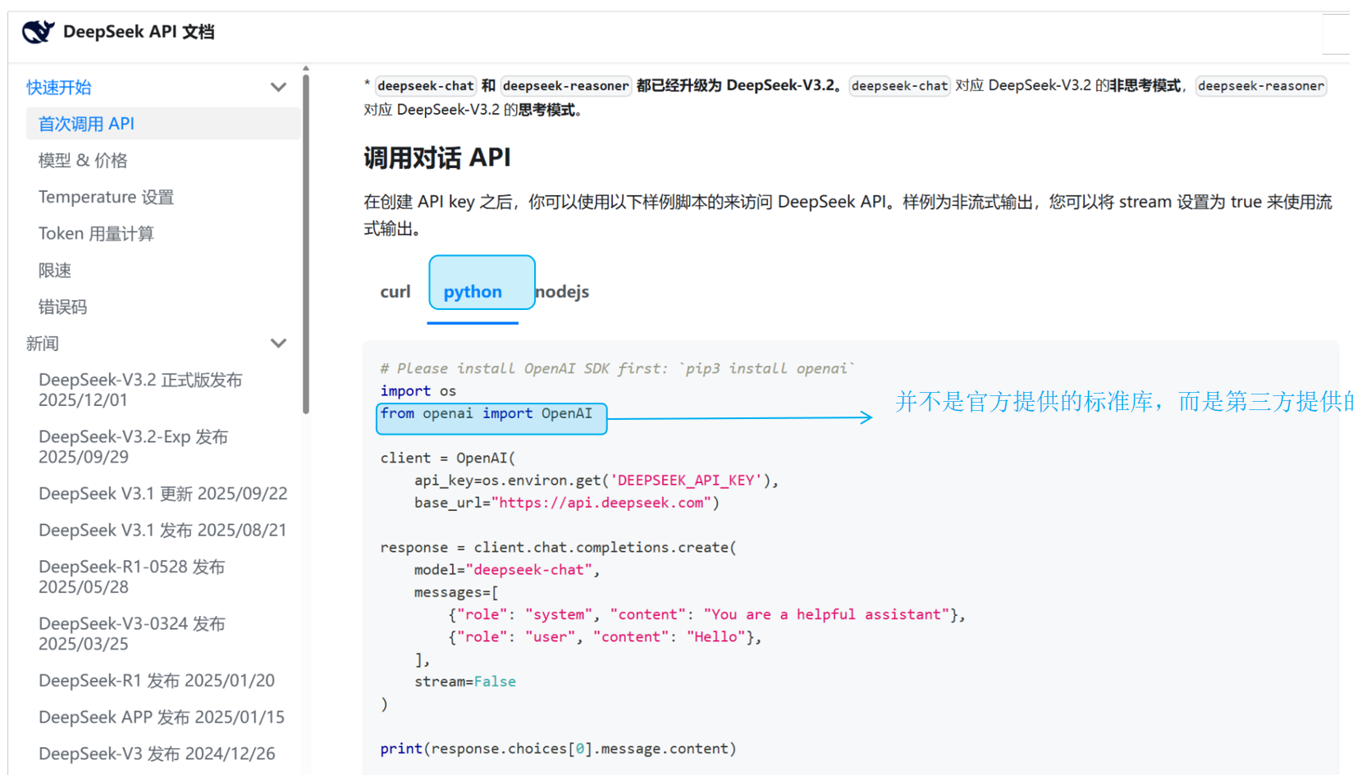This screenshot has height=775, width=1353.
Task: Open DeepSeek-R1 发布 2025/01/20 news
Action: pyautogui.click(x=157, y=681)
